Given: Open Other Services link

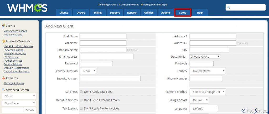Looking at the screenshot, I should (x=13, y=61).
